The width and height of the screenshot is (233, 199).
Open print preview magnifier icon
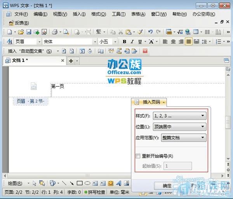66,32
